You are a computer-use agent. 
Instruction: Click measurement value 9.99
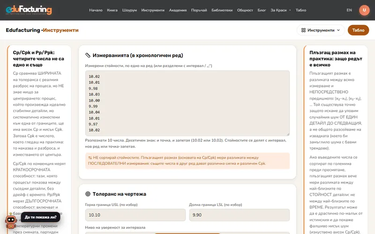pyautogui.click(x=93, y=106)
